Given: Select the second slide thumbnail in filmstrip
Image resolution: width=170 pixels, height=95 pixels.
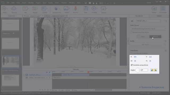Looking at the screenshot, I should click(11, 43).
